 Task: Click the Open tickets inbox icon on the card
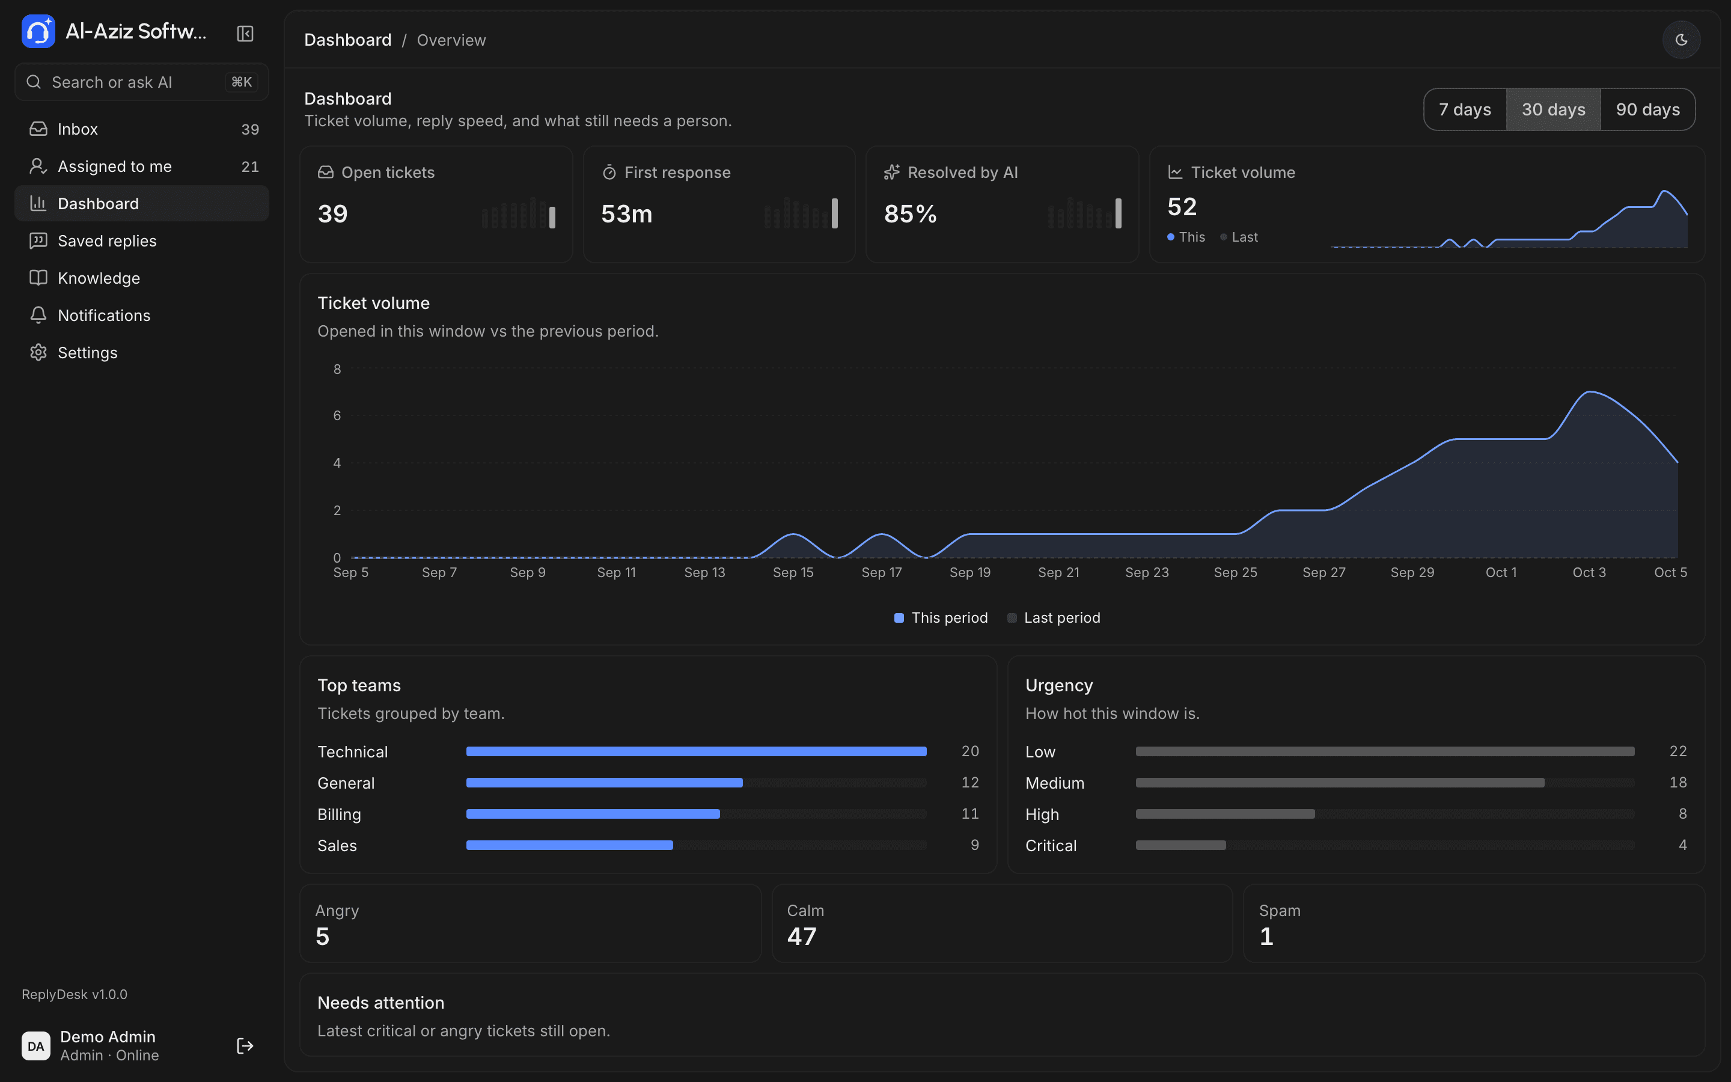point(325,173)
